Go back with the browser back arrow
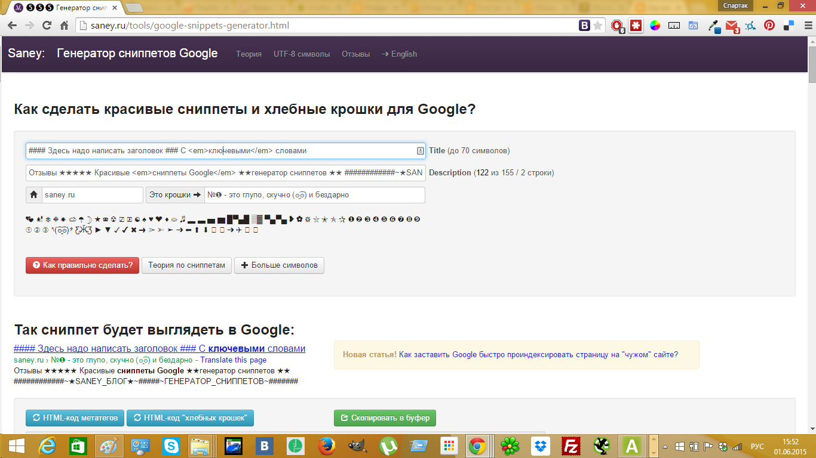 click(11, 26)
